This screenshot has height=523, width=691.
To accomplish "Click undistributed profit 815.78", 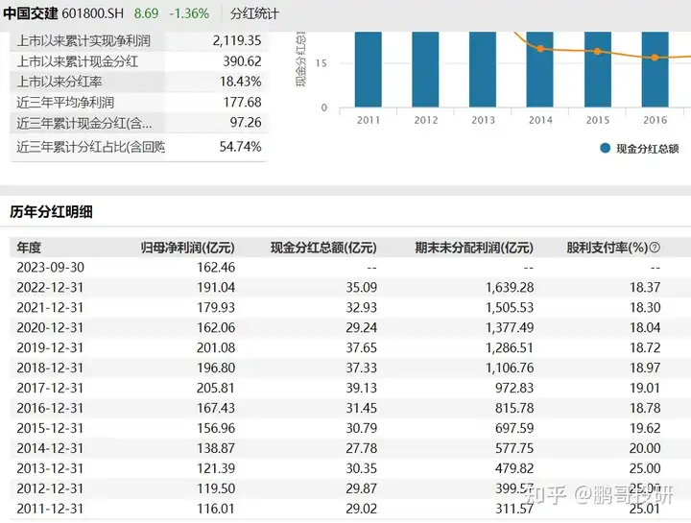I will [514, 408].
